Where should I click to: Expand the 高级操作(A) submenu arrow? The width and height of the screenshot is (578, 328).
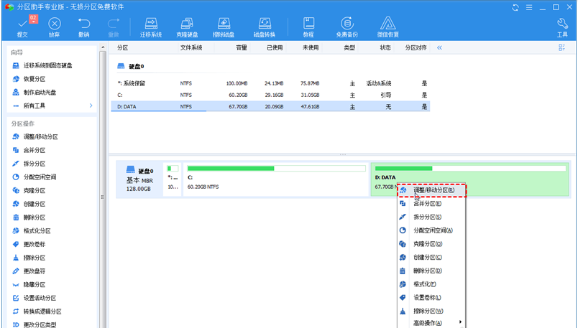(460, 322)
